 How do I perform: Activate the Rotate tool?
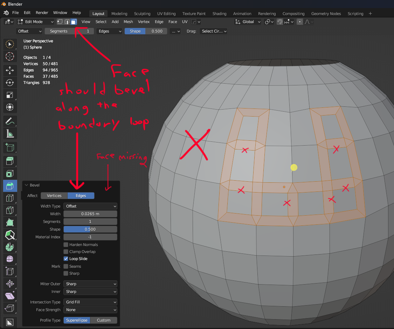tap(10, 82)
